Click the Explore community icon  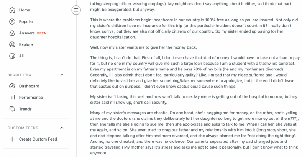[12, 44]
